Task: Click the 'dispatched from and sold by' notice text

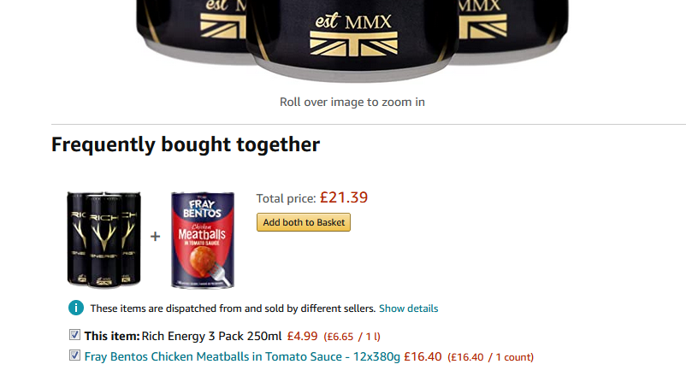Action: click(x=233, y=308)
